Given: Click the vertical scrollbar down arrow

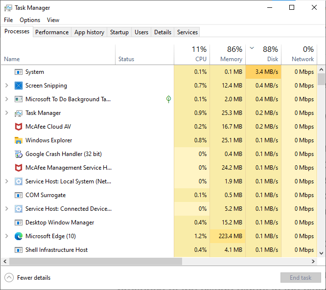Looking at the screenshot, I should pos(321,253).
